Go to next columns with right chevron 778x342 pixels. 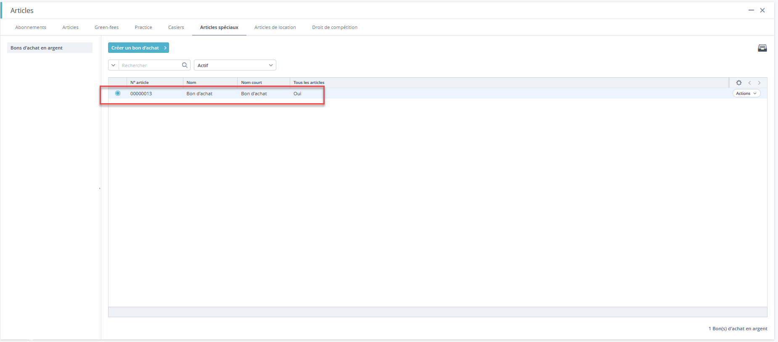click(759, 83)
